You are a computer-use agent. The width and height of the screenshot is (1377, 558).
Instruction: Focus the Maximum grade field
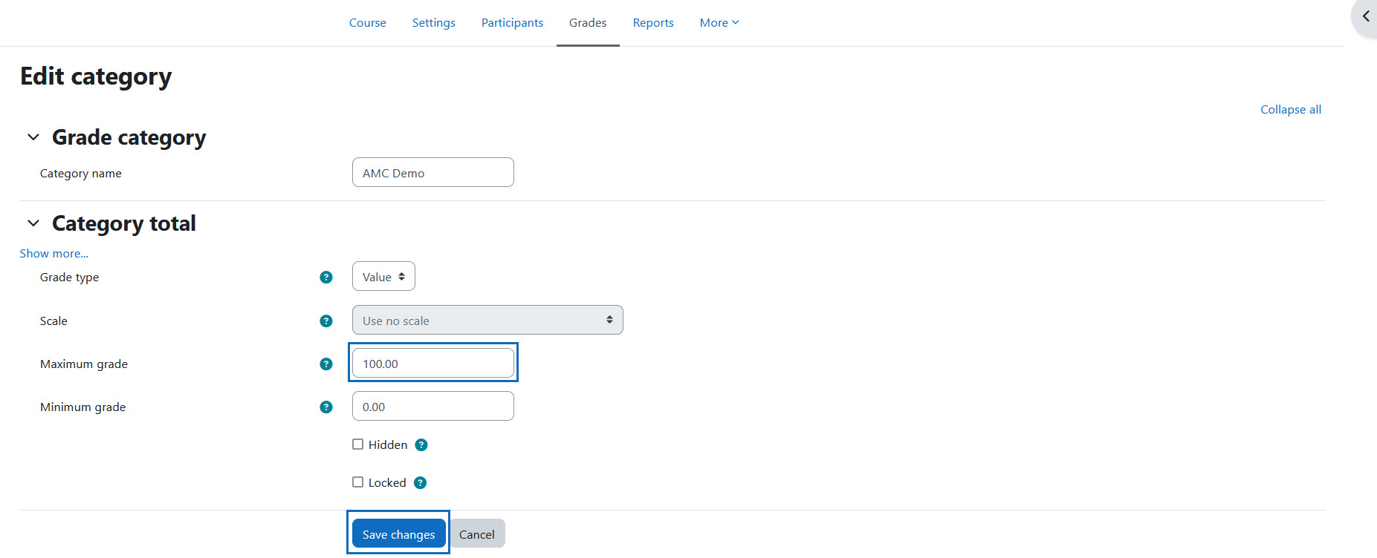(x=433, y=363)
